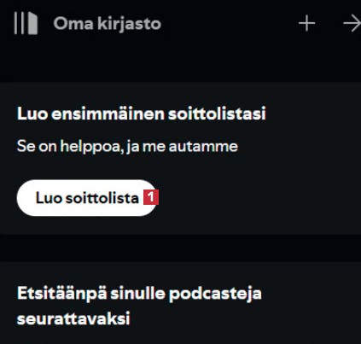Collapse the library using the bookshelf icon

26,23
